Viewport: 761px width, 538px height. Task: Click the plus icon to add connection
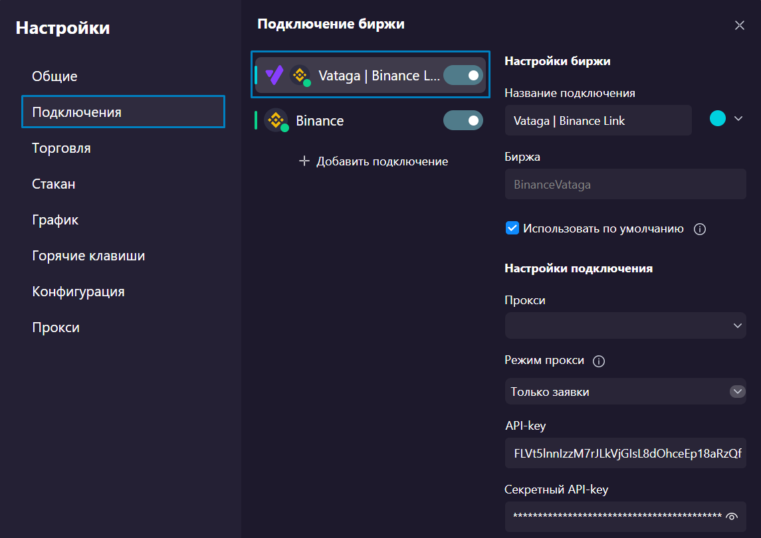(x=304, y=161)
